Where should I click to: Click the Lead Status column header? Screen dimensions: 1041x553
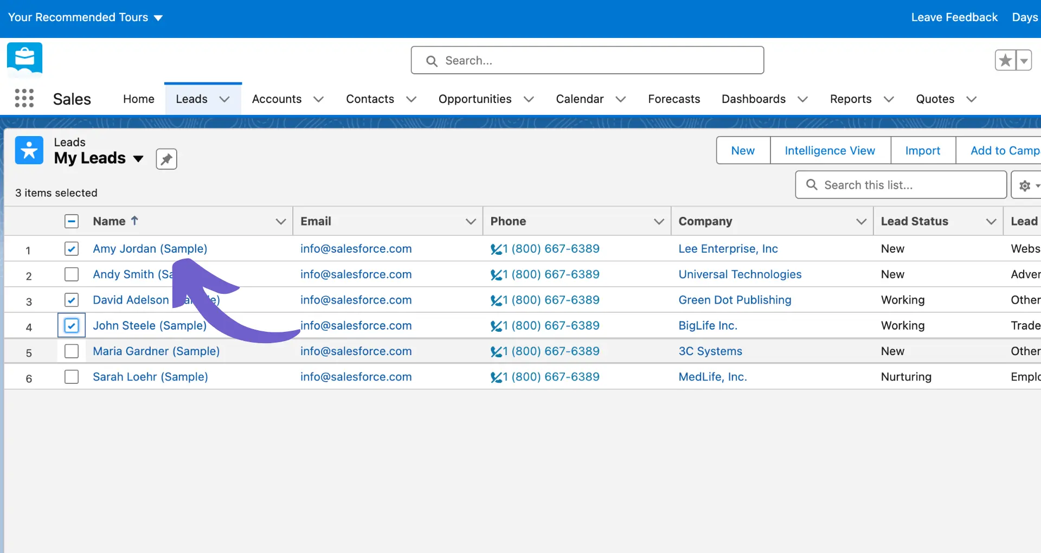click(x=915, y=221)
